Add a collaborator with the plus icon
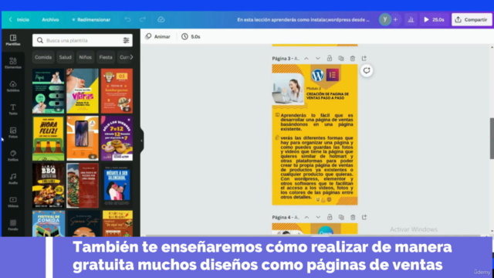This screenshot has height=278, width=494. click(x=396, y=19)
